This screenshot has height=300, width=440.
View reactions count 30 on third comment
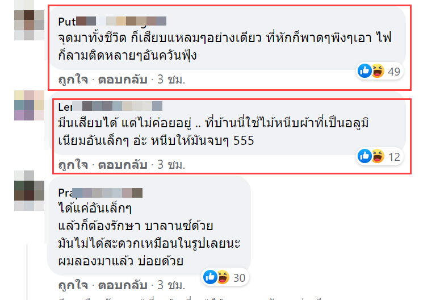(x=240, y=278)
